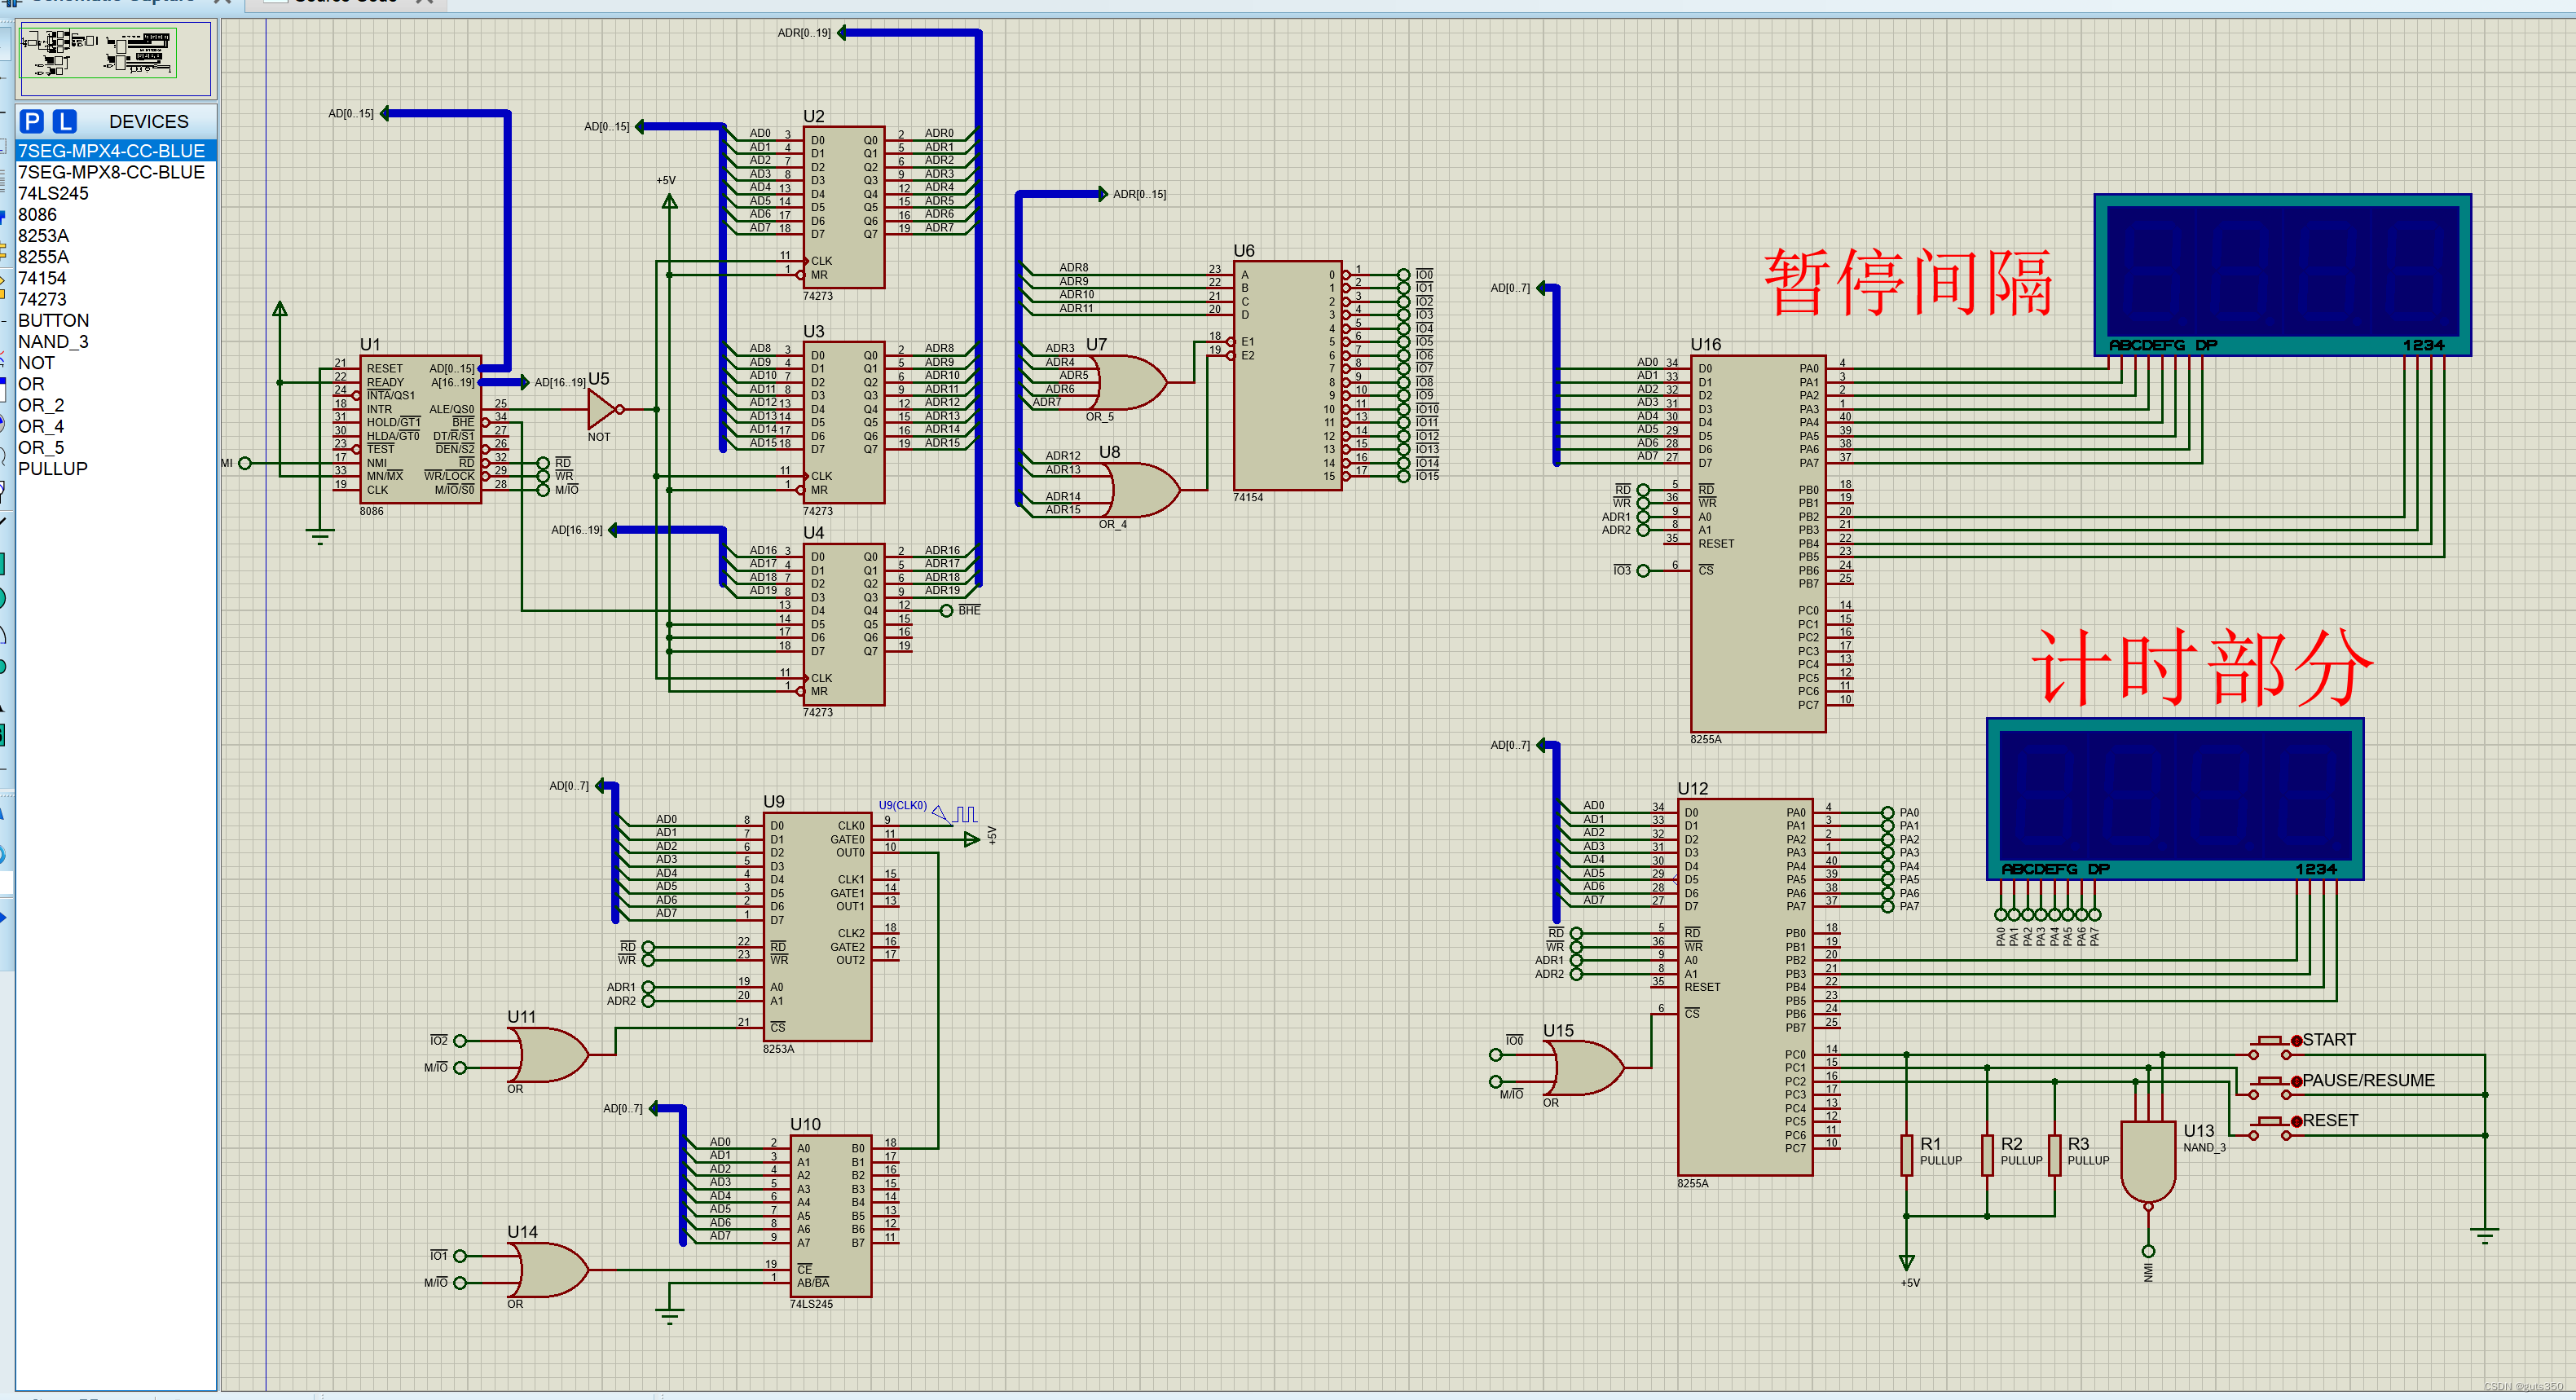Image resolution: width=2576 pixels, height=1400 pixels.
Task: Select the U6 74154 decoder chip
Action: point(1287,376)
